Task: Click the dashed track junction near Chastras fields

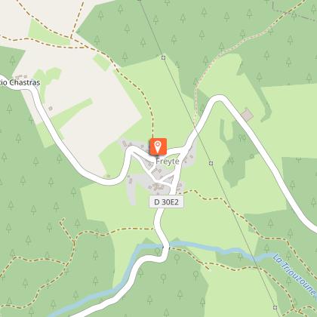Action: (x=71, y=38)
